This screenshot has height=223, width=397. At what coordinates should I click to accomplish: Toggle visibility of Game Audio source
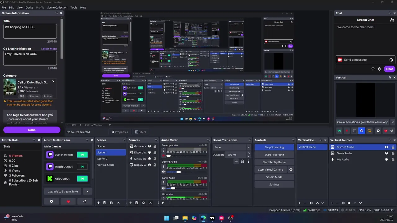pyautogui.click(x=149, y=146)
